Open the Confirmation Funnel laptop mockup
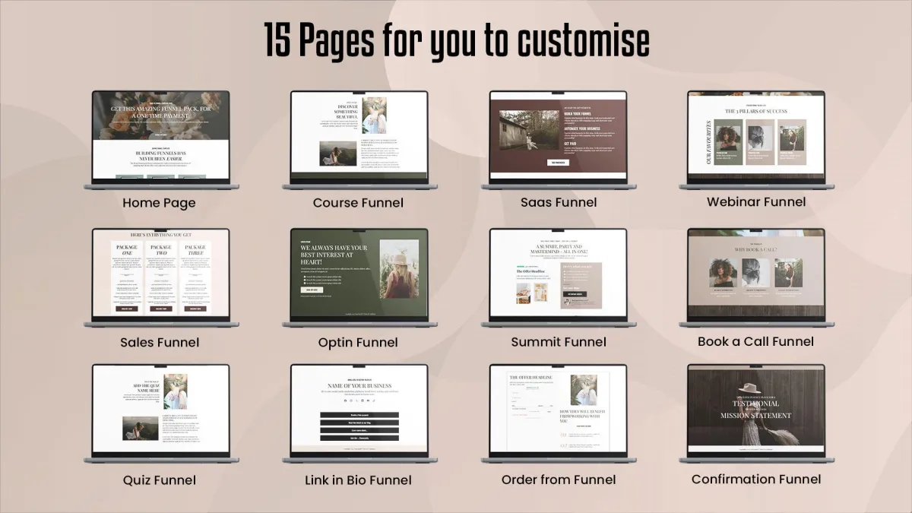912x513 pixels. tap(756, 414)
